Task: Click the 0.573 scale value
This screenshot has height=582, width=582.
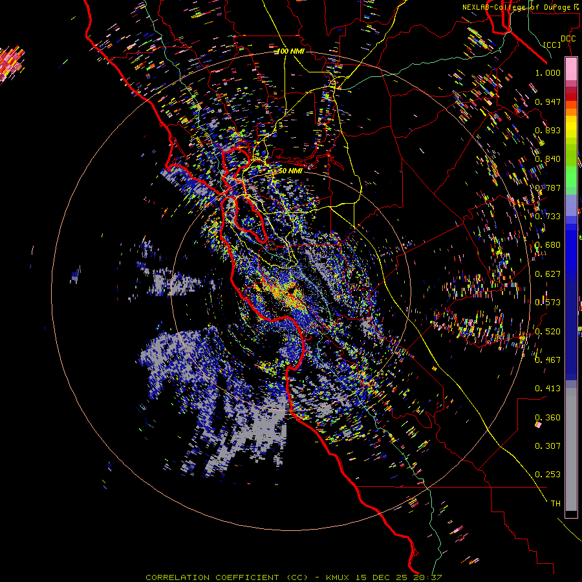Action: pyautogui.click(x=548, y=303)
